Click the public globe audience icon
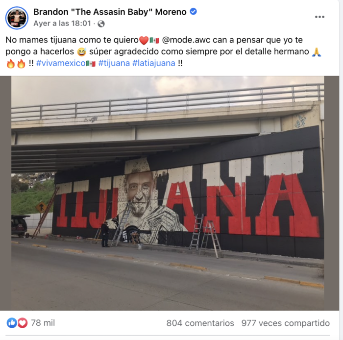Screen dimensions: 343x340 (101, 24)
